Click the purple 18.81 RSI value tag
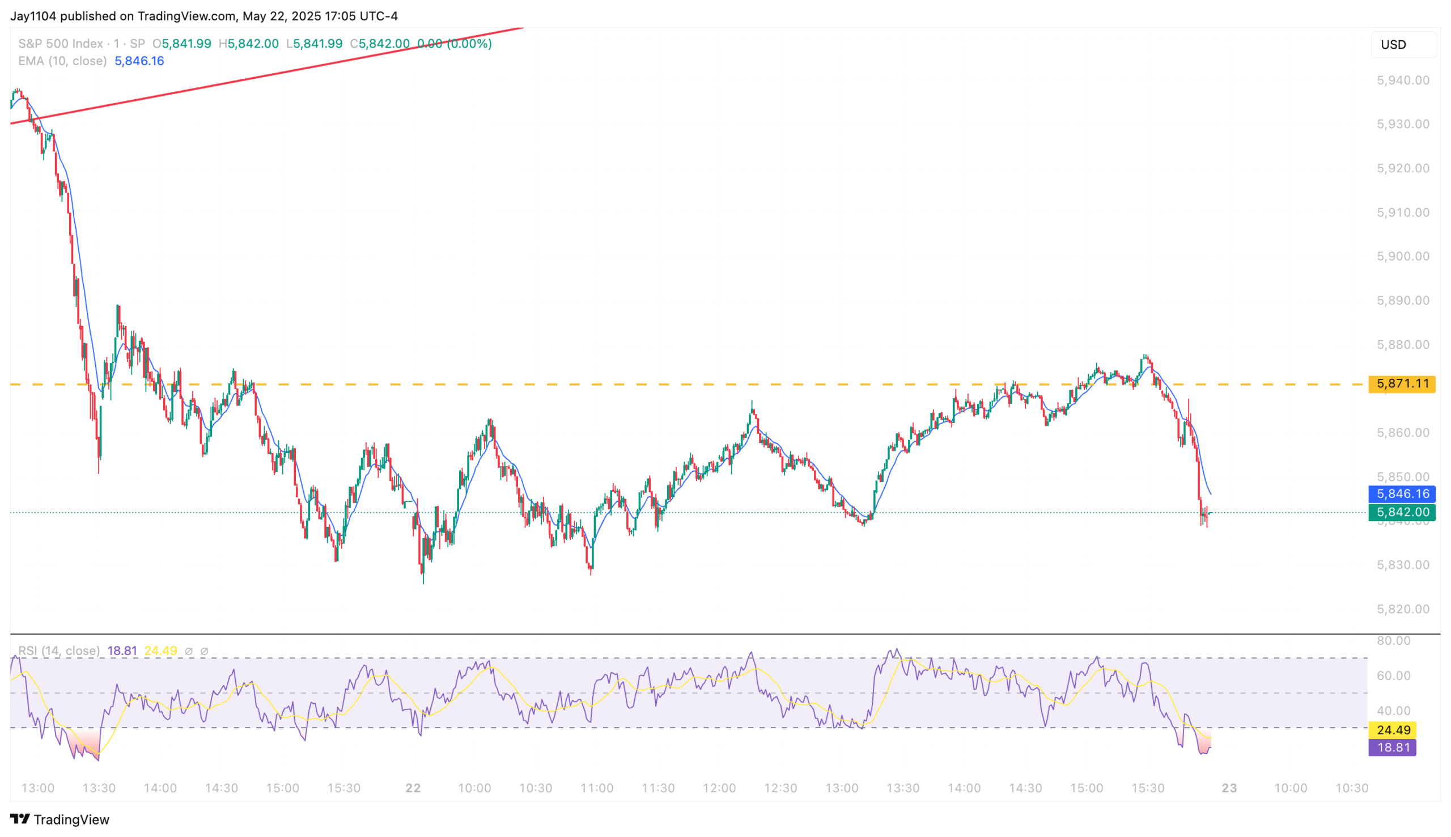The image size is (1451, 837). point(1393,747)
